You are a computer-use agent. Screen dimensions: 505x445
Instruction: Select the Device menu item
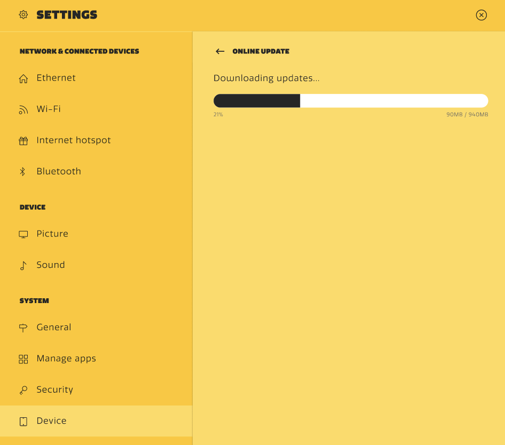tap(96, 421)
